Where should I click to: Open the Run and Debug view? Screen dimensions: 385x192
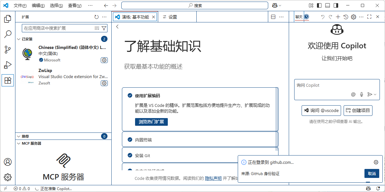[x=8, y=65]
